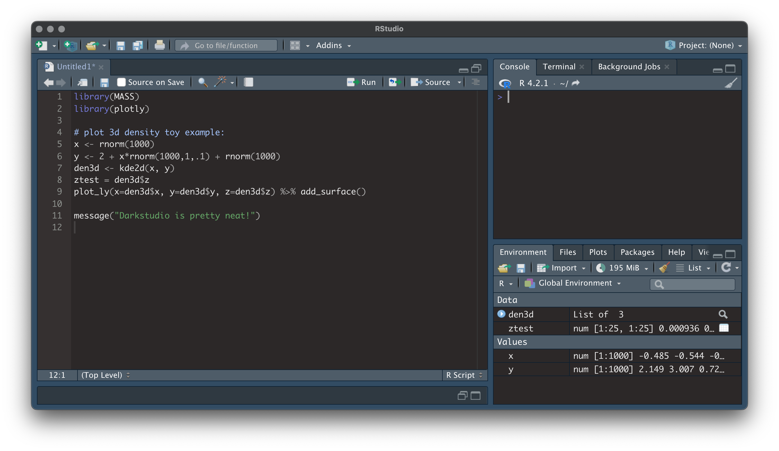This screenshot has height=451, width=779.
Task: View den3d with the magnifier icon
Action: 723,314
